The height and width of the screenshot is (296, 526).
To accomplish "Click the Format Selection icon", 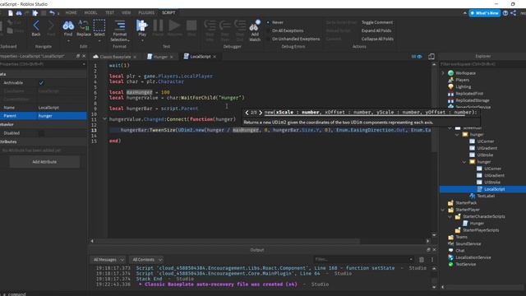I will pos(120,25).
